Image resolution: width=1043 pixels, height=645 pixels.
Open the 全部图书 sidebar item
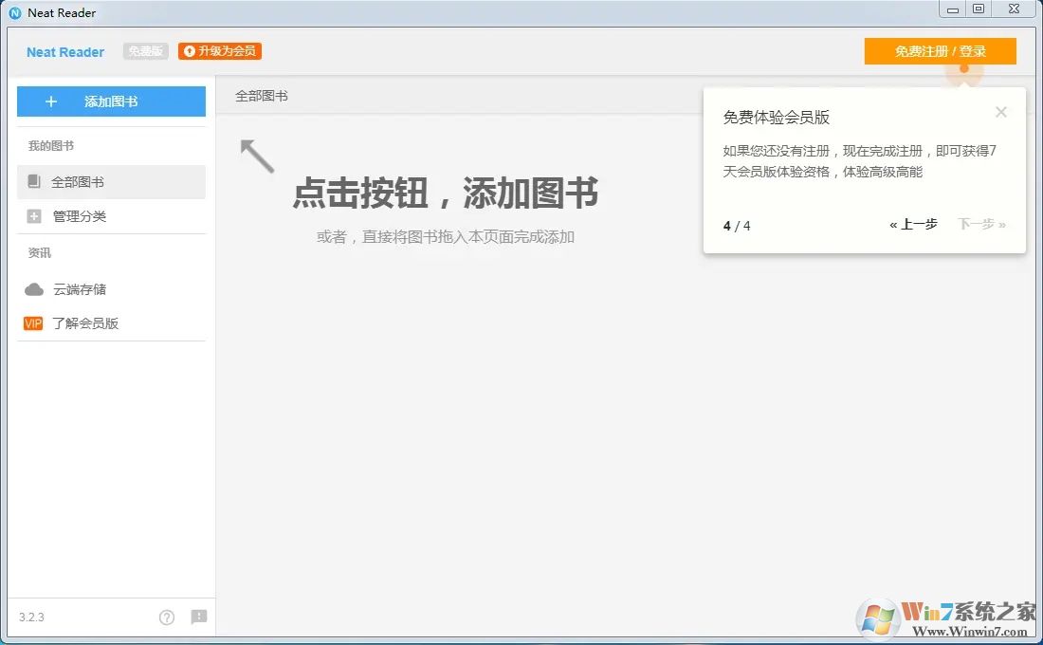pyautogui.click(x=111, y=182)
